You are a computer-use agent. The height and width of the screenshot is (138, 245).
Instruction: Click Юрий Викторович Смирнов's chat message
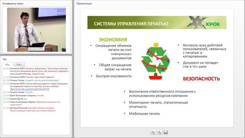pos(24,95)
